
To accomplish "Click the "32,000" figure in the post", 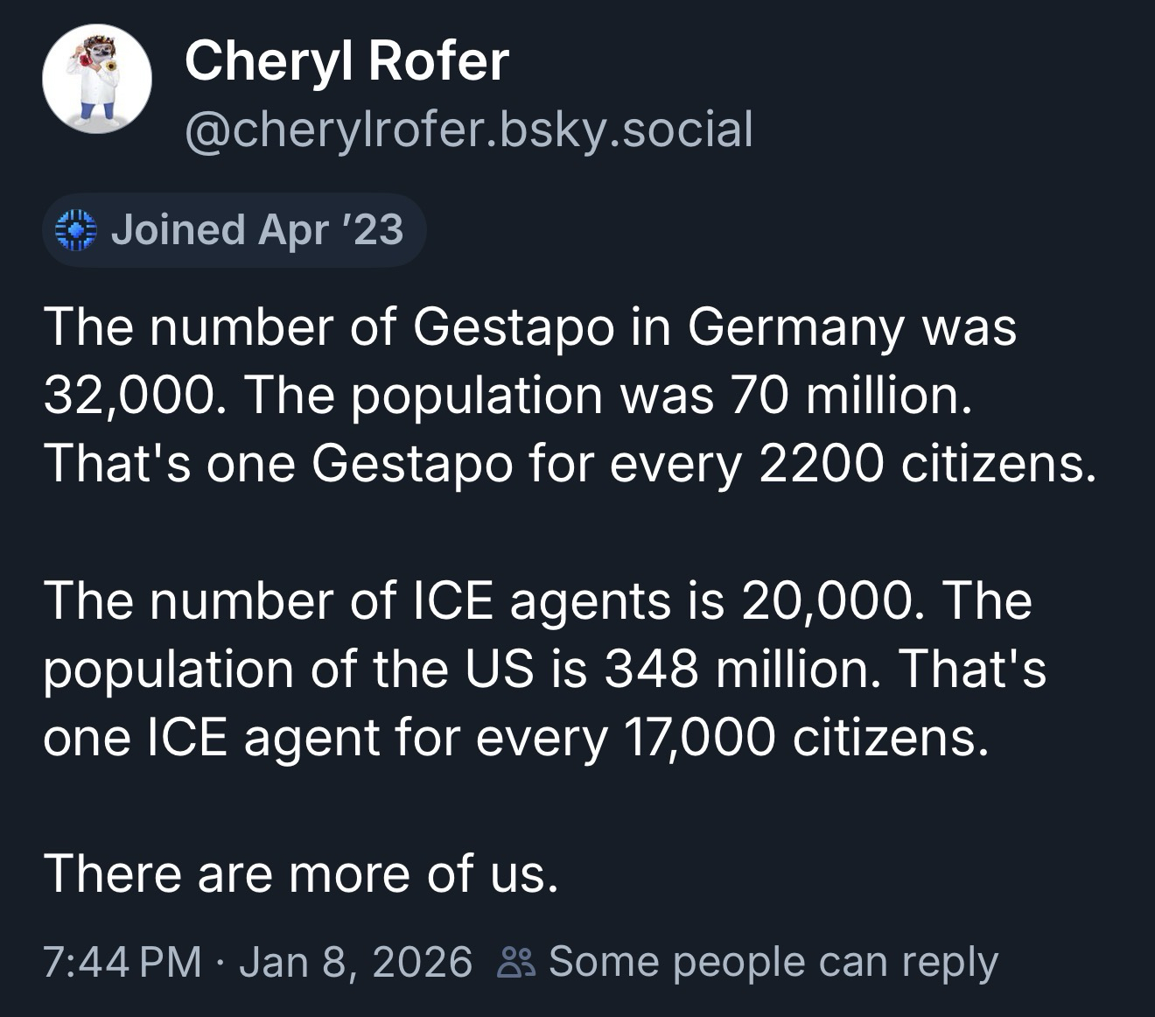I will click(128, 395).
